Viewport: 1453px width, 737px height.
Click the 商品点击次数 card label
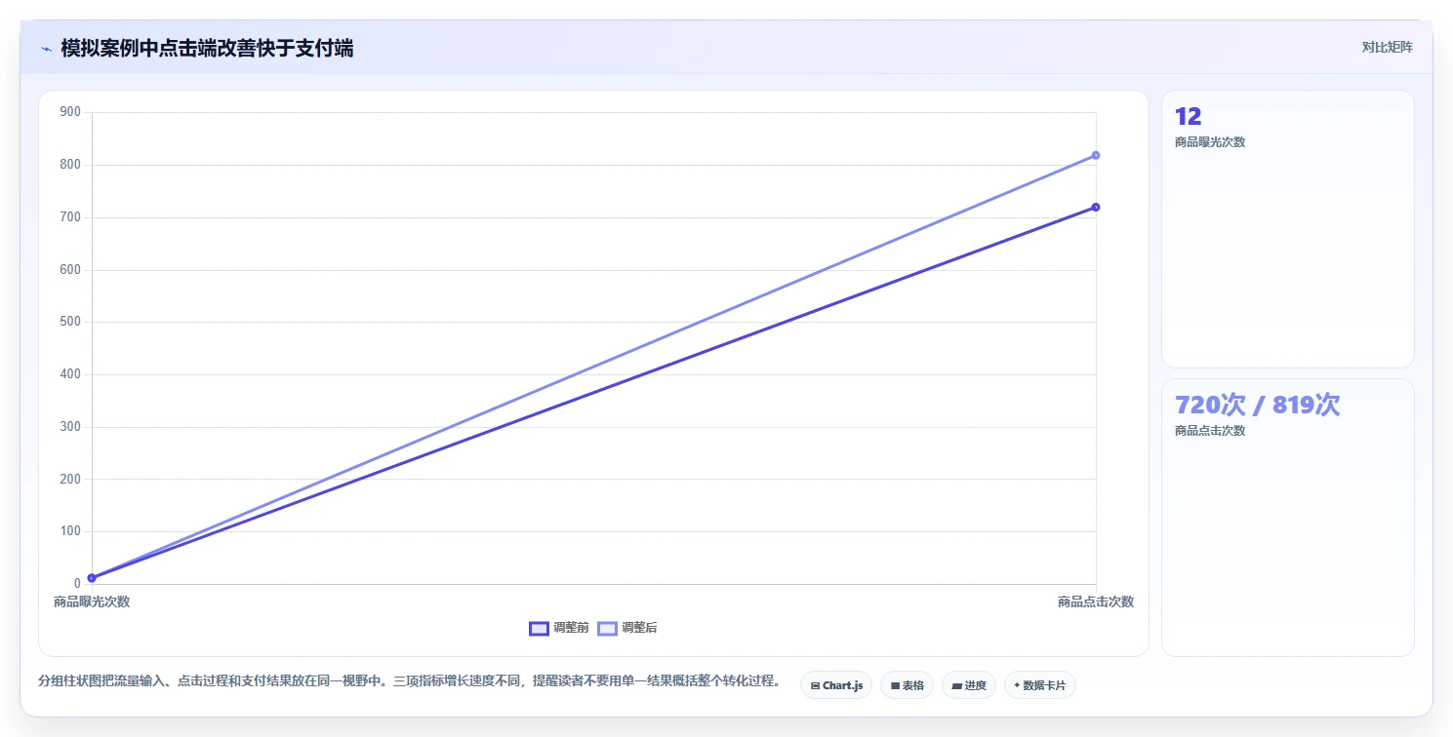(x=1210, y=431)
